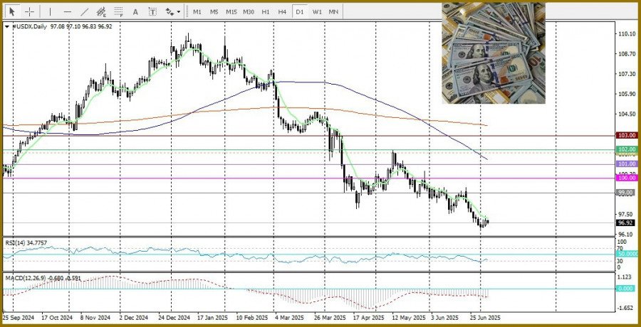Click the magenta 100.00 price level label
The height and width of the screenshot is (327, 641).
(626, 178)
